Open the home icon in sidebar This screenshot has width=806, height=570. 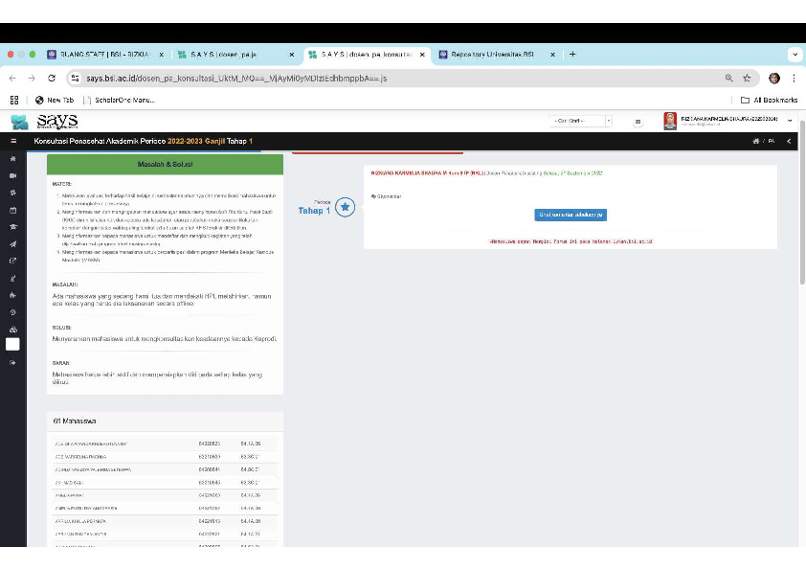(x=12, y=159)
